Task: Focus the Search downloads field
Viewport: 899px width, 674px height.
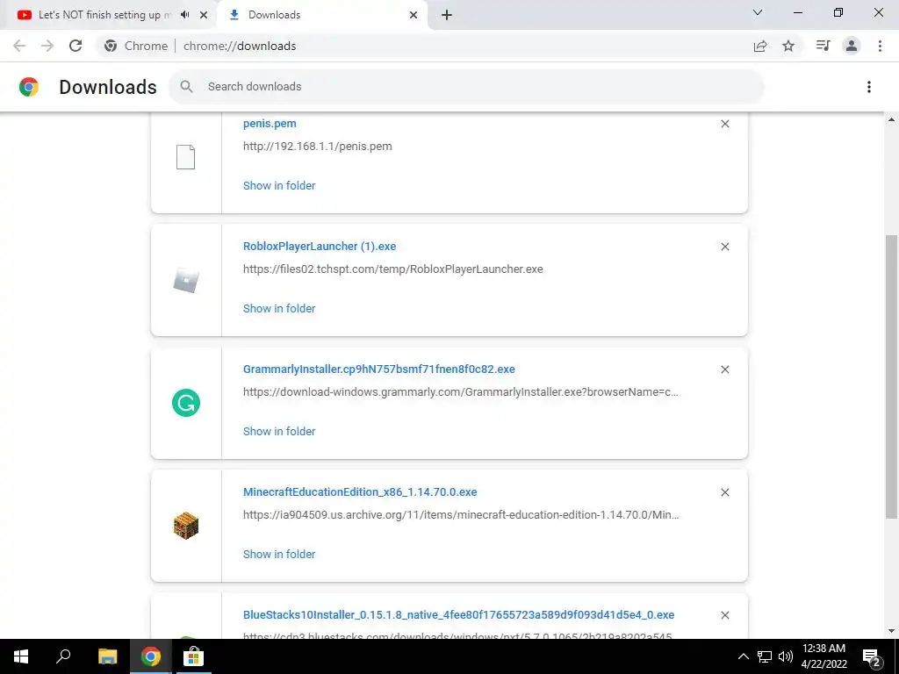Action: click(x=466, y=87)
